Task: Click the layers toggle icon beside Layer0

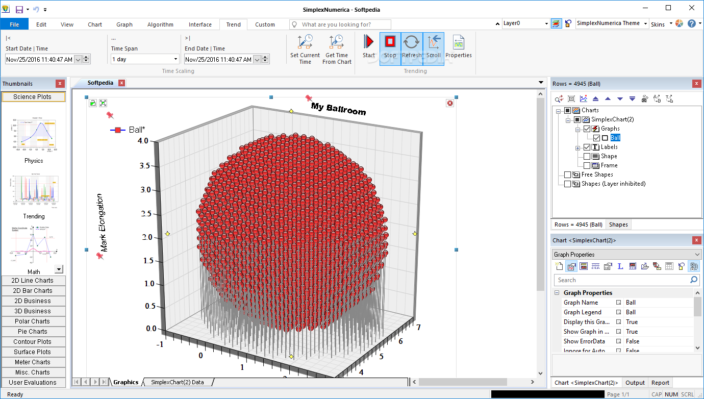Action: click(x=556, y=23)
